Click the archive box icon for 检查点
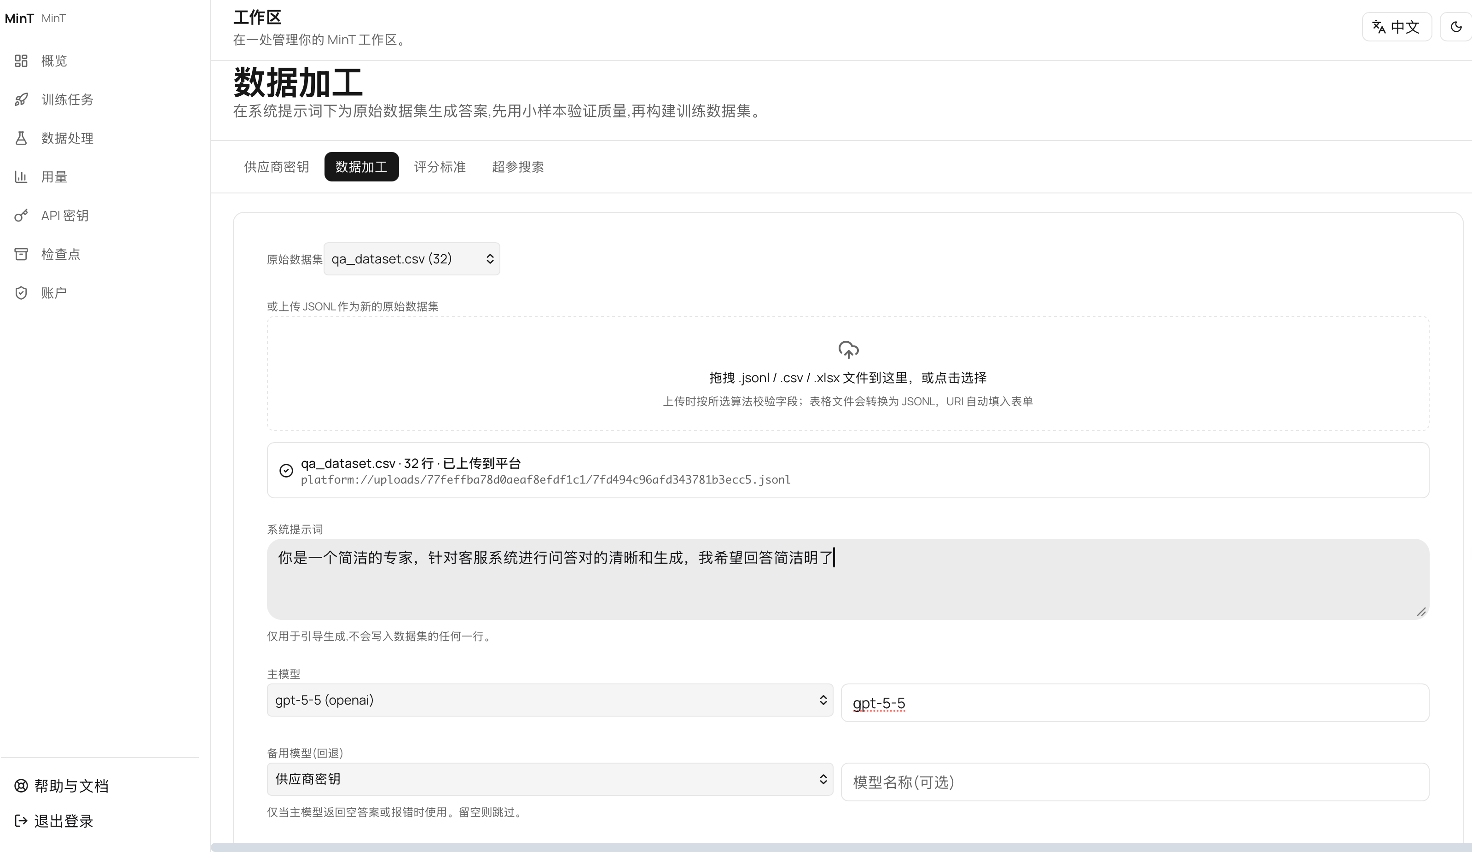 pos(21,254)
